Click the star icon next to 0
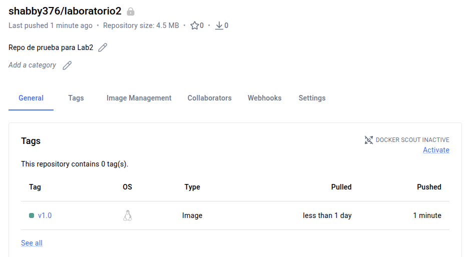The width and height of the screenshot is (465, 257). tap(195, 25)
